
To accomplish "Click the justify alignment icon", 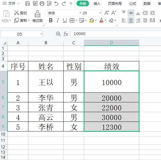I will point(145,20).
